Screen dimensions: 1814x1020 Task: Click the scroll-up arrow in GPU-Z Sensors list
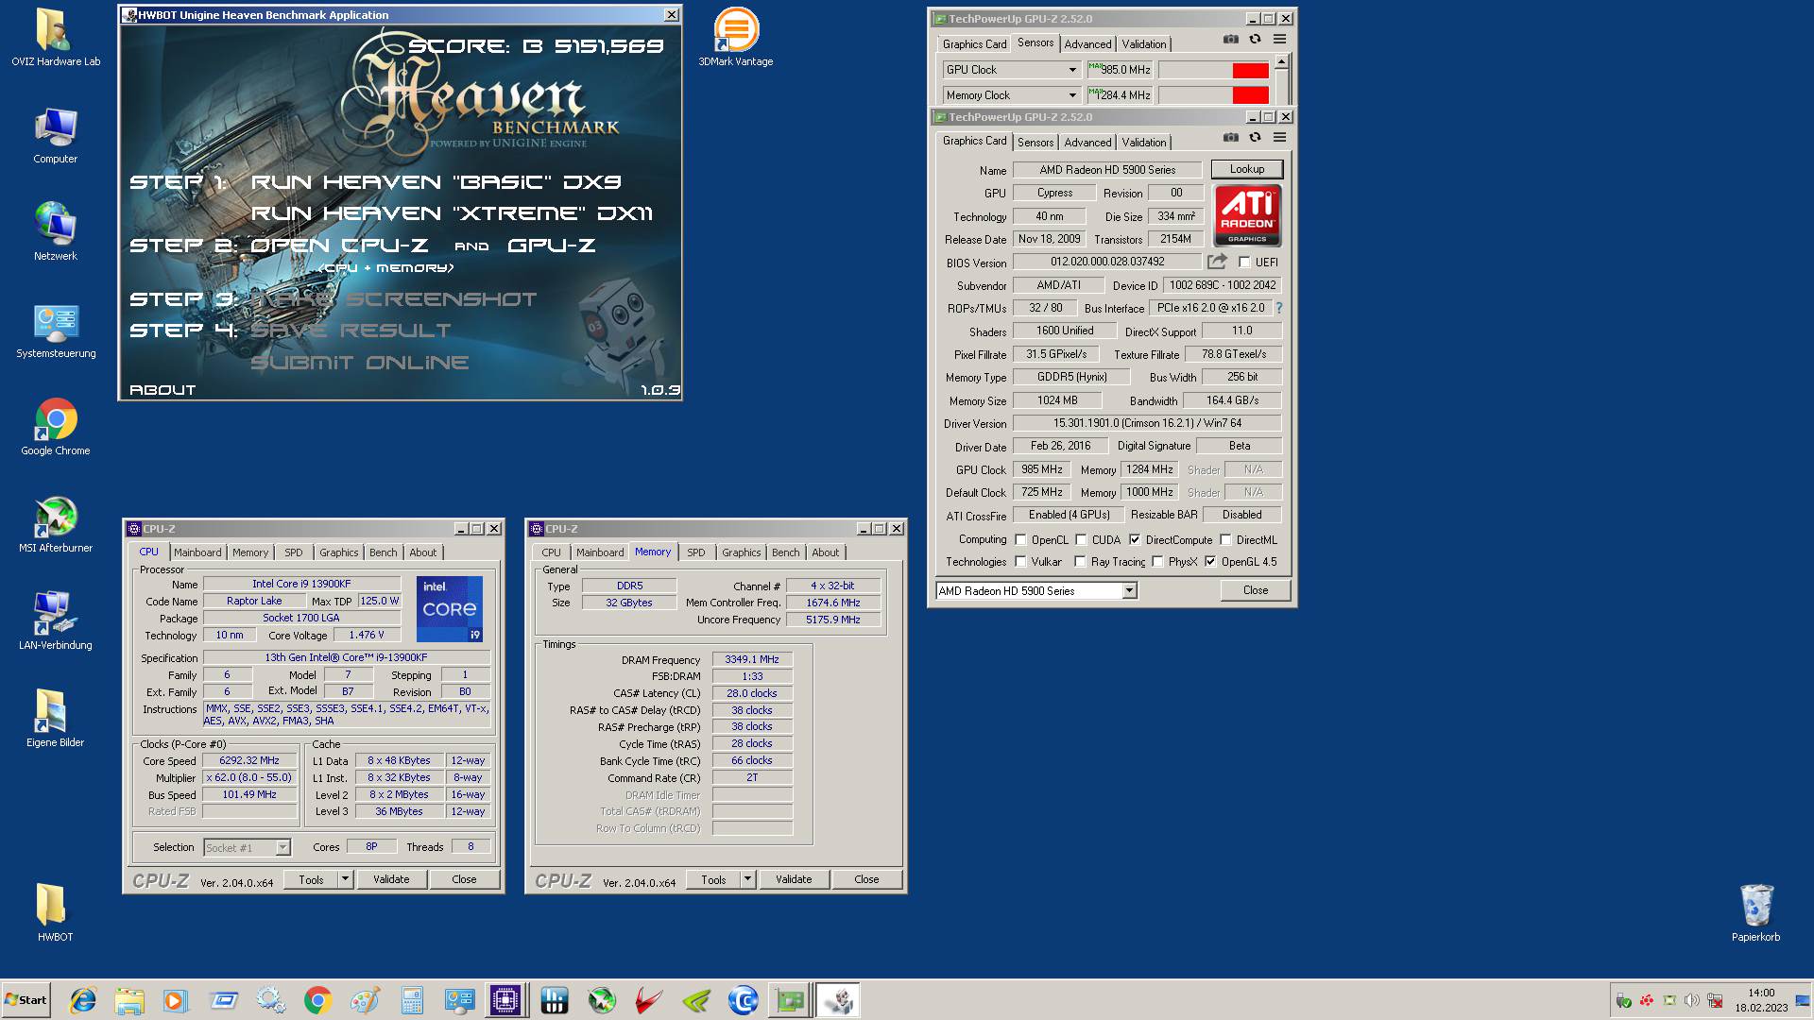coord(1281,62)
